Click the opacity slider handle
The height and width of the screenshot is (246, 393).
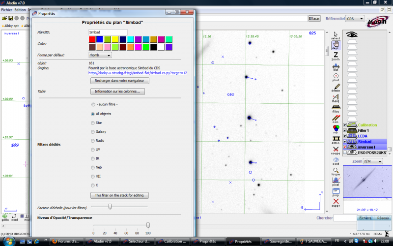[x=148, y=225]
